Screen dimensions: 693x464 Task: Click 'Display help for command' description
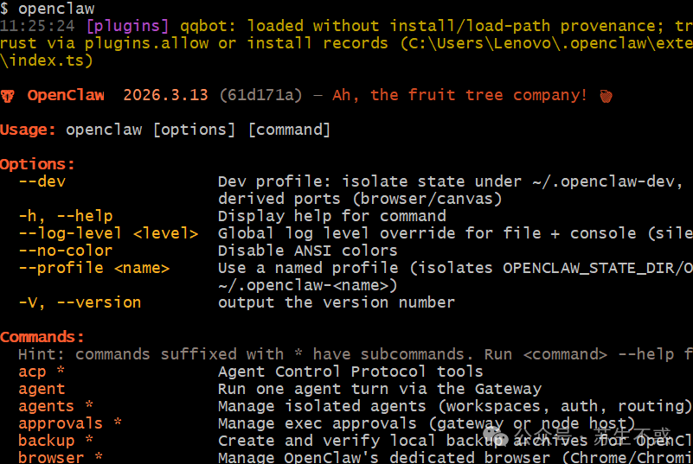point(332,216)
